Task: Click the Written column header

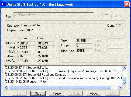Action: [22, 38]
